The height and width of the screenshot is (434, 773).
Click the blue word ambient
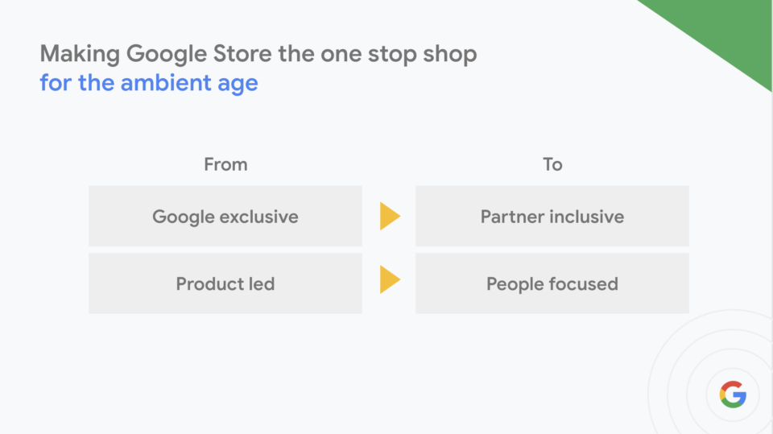click(x=166, y=82)
